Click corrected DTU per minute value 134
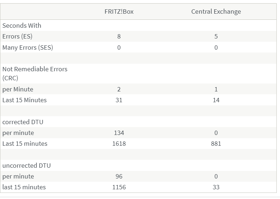This screenshot has width=280, height=199. (x=119, y=133)
